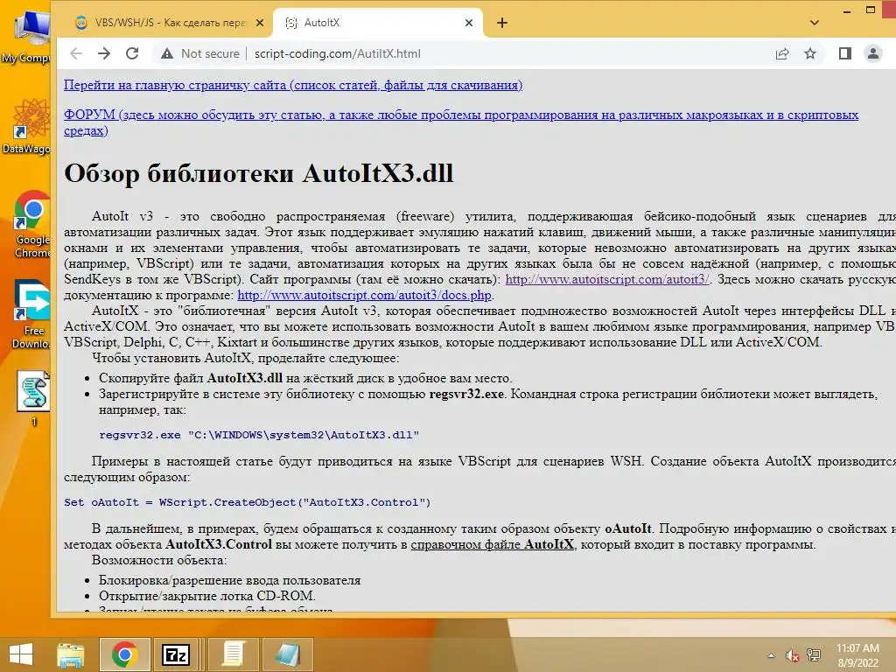Image resolution: width=896 pixels, height=672 pixels.
Task: Open the autoit3/docs.php link
Action: (365, 296)
